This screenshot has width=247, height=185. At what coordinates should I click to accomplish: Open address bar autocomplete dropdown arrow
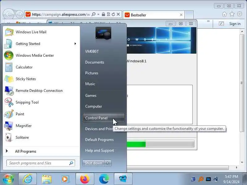tap(98, 14)
